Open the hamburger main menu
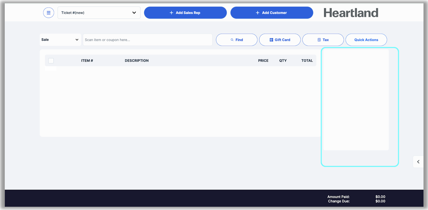 (x=48, y=13)
